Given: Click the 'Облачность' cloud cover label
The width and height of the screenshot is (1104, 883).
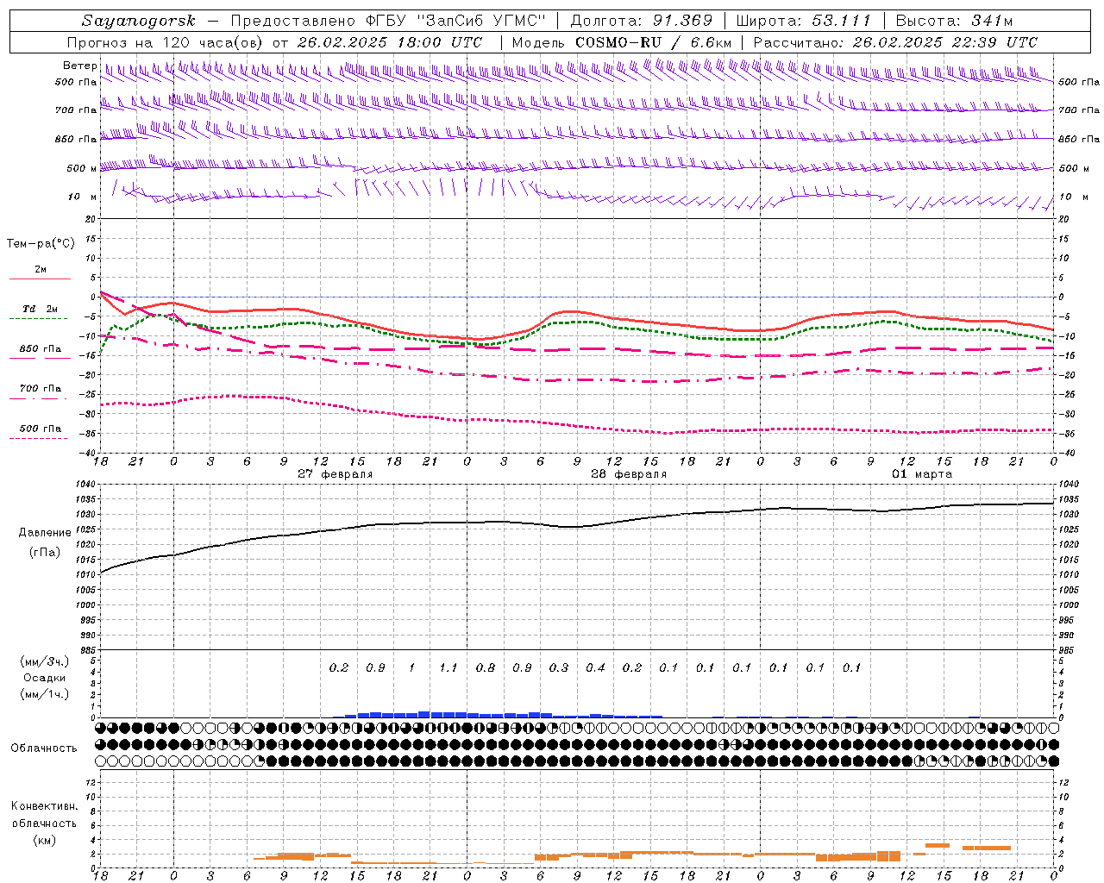Looking at the screenshot, I should tap(44, 748).
